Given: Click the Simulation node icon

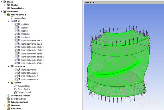Looking at the screenshot, I should coord(5,11).
